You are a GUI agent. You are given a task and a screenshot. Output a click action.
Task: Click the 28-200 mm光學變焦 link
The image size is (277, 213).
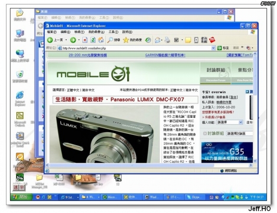pyautogui.click(x=88, y=55)
